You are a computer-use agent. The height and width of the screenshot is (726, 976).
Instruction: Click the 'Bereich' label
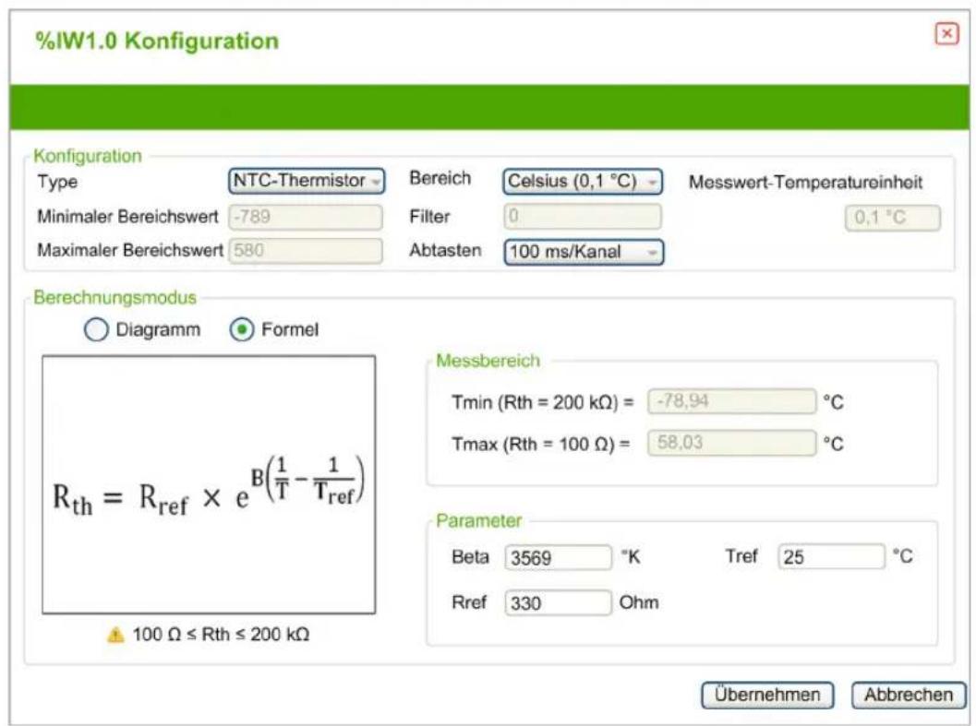coord(440,178)
